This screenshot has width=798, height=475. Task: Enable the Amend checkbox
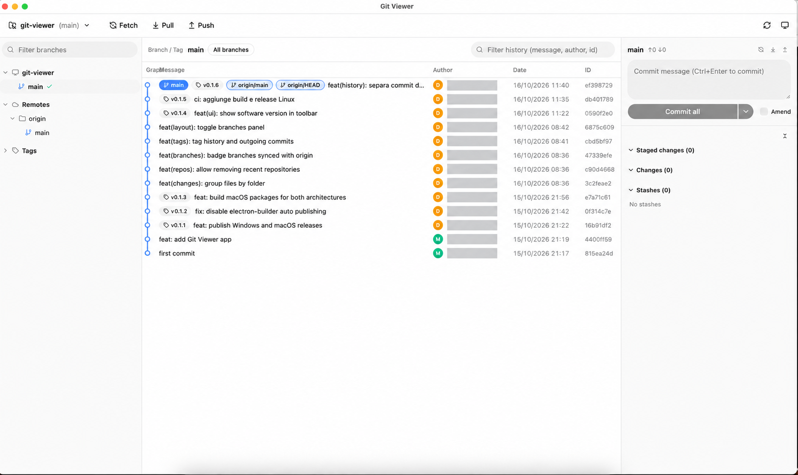(x=764, y=111)
